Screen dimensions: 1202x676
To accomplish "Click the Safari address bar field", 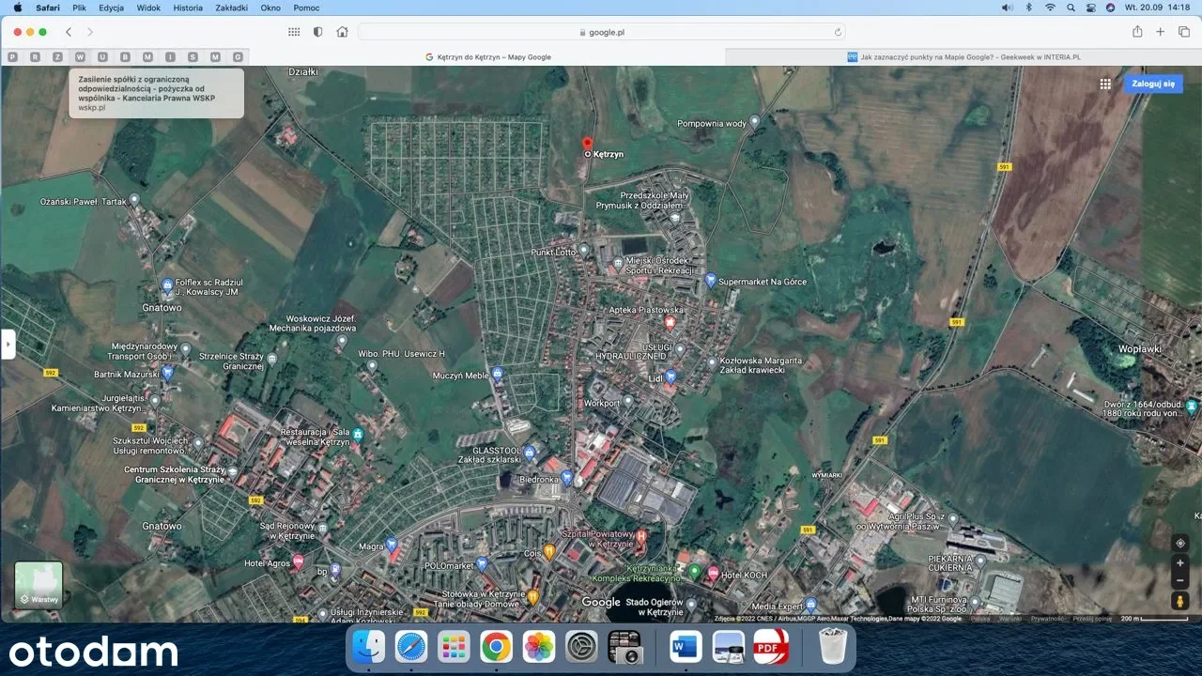I will pos(601,32).
